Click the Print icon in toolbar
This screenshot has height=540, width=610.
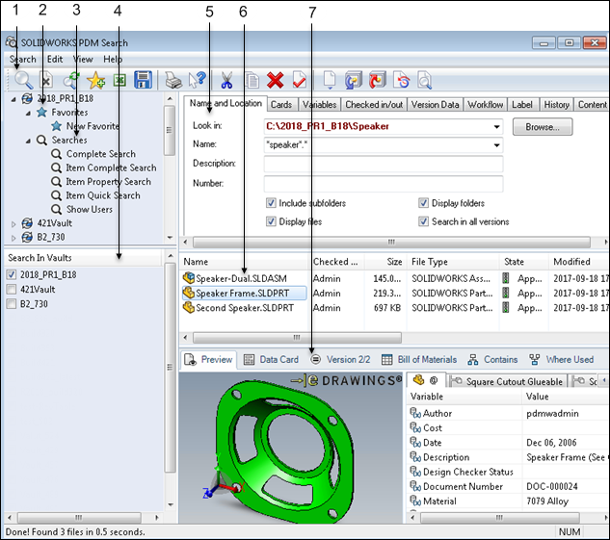(x=173, y=82)
